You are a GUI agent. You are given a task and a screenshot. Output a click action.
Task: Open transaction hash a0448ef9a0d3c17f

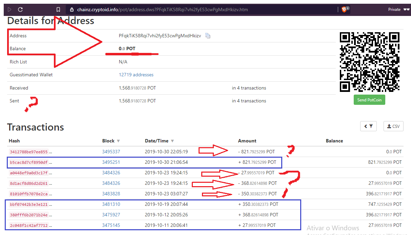[29, 173]
